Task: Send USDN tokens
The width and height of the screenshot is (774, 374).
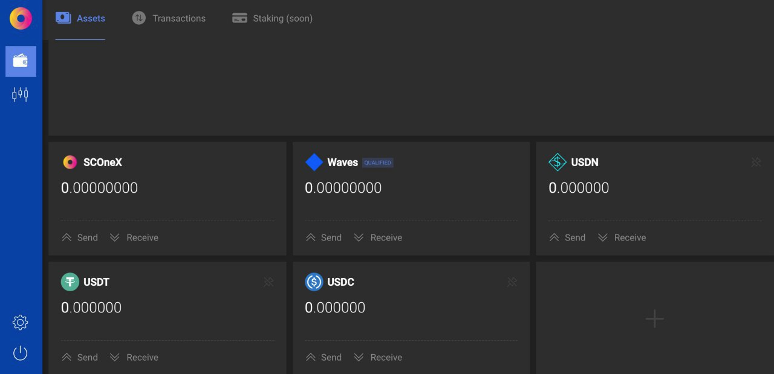Action: (567, 237)
